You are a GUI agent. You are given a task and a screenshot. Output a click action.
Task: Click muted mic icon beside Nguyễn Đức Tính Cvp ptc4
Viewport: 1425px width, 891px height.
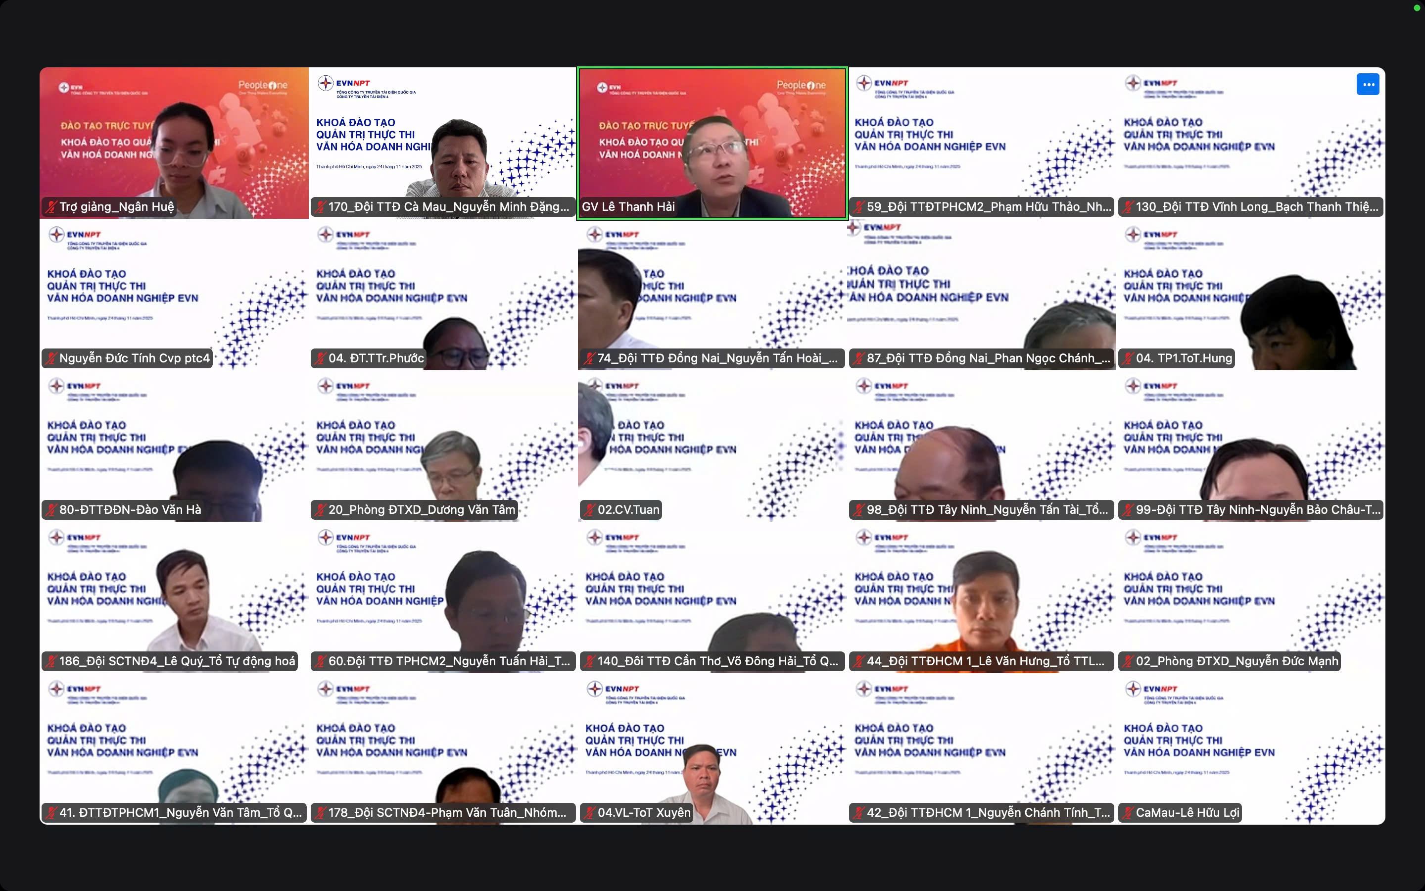pyautogui.click(x=51, y=358)
